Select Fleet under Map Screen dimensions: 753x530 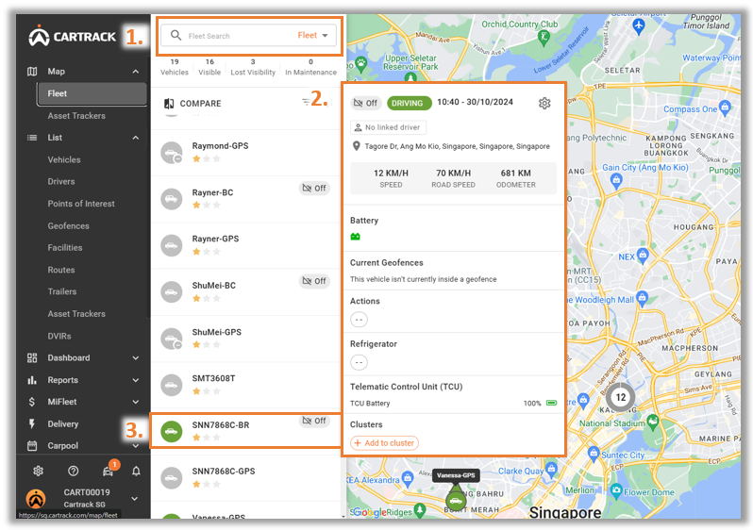(92, 93)
